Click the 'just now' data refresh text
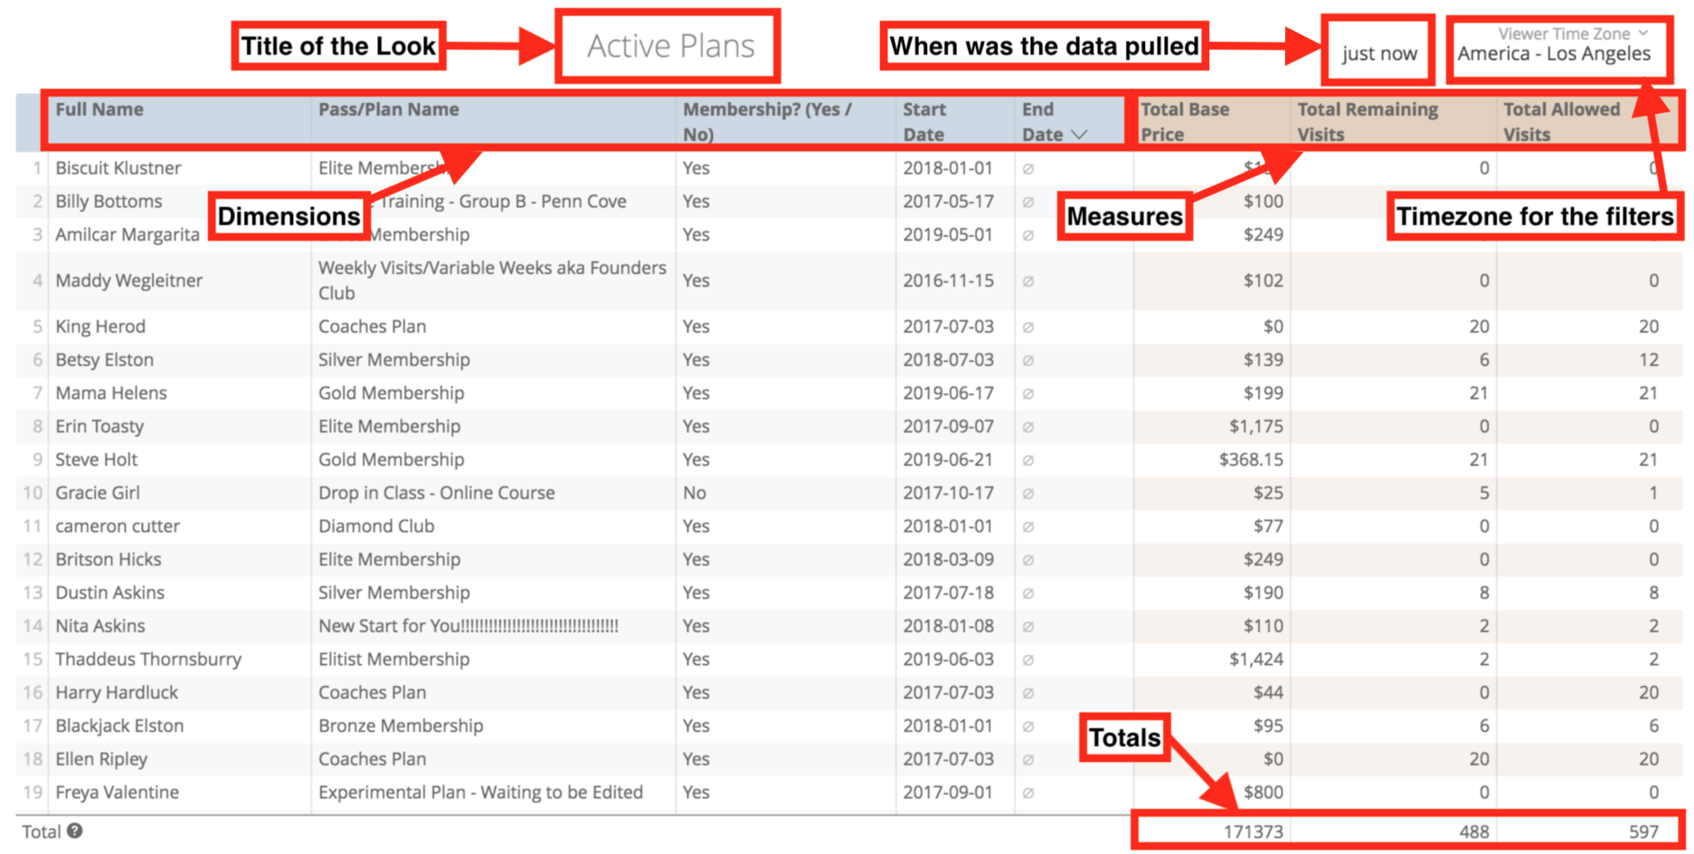Image resolution: width=1694 pixels, height=854 pixels. (1379, 54)
